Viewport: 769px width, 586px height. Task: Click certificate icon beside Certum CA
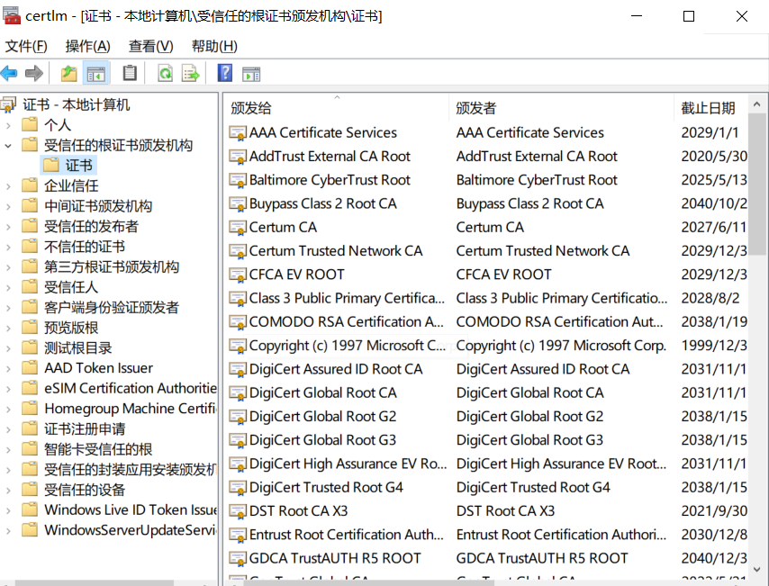coord(238,227)
